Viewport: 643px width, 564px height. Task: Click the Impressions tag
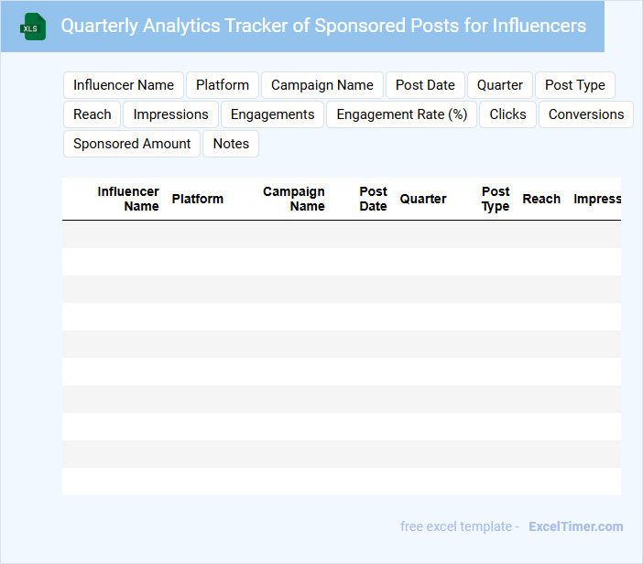pyautogui.click(x=171, y=114)
